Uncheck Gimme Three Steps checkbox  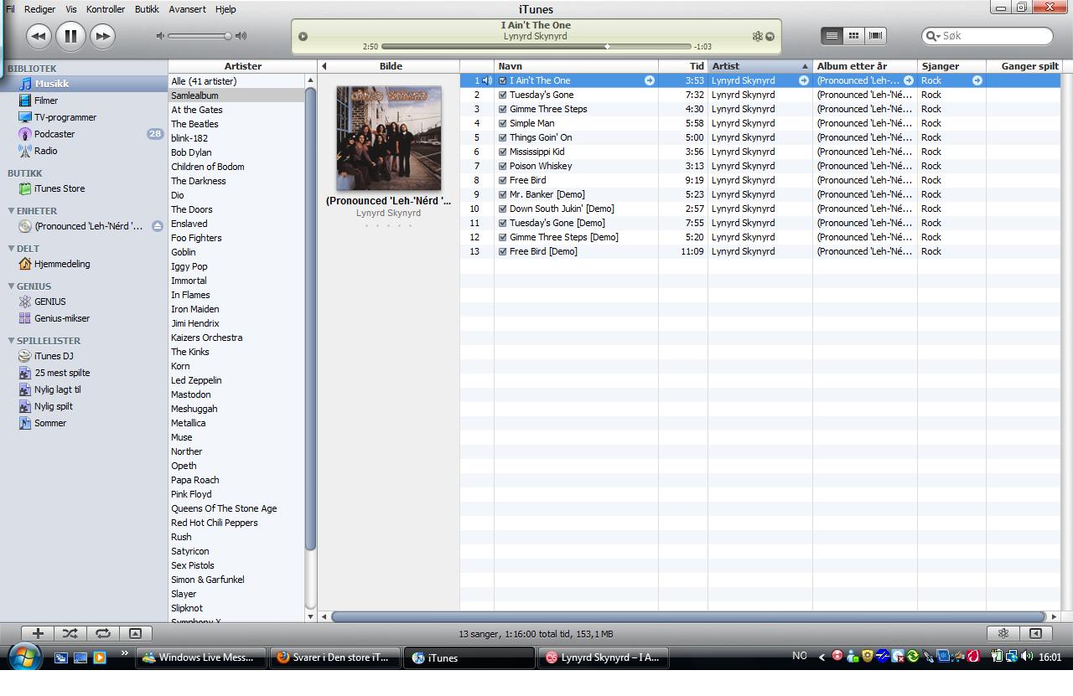503,109
